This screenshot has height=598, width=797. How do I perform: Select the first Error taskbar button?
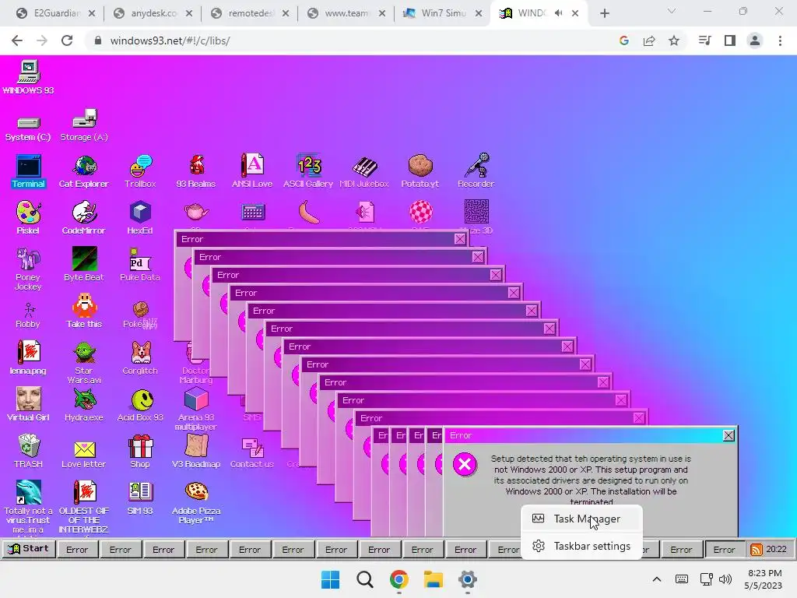click(77, 549)
